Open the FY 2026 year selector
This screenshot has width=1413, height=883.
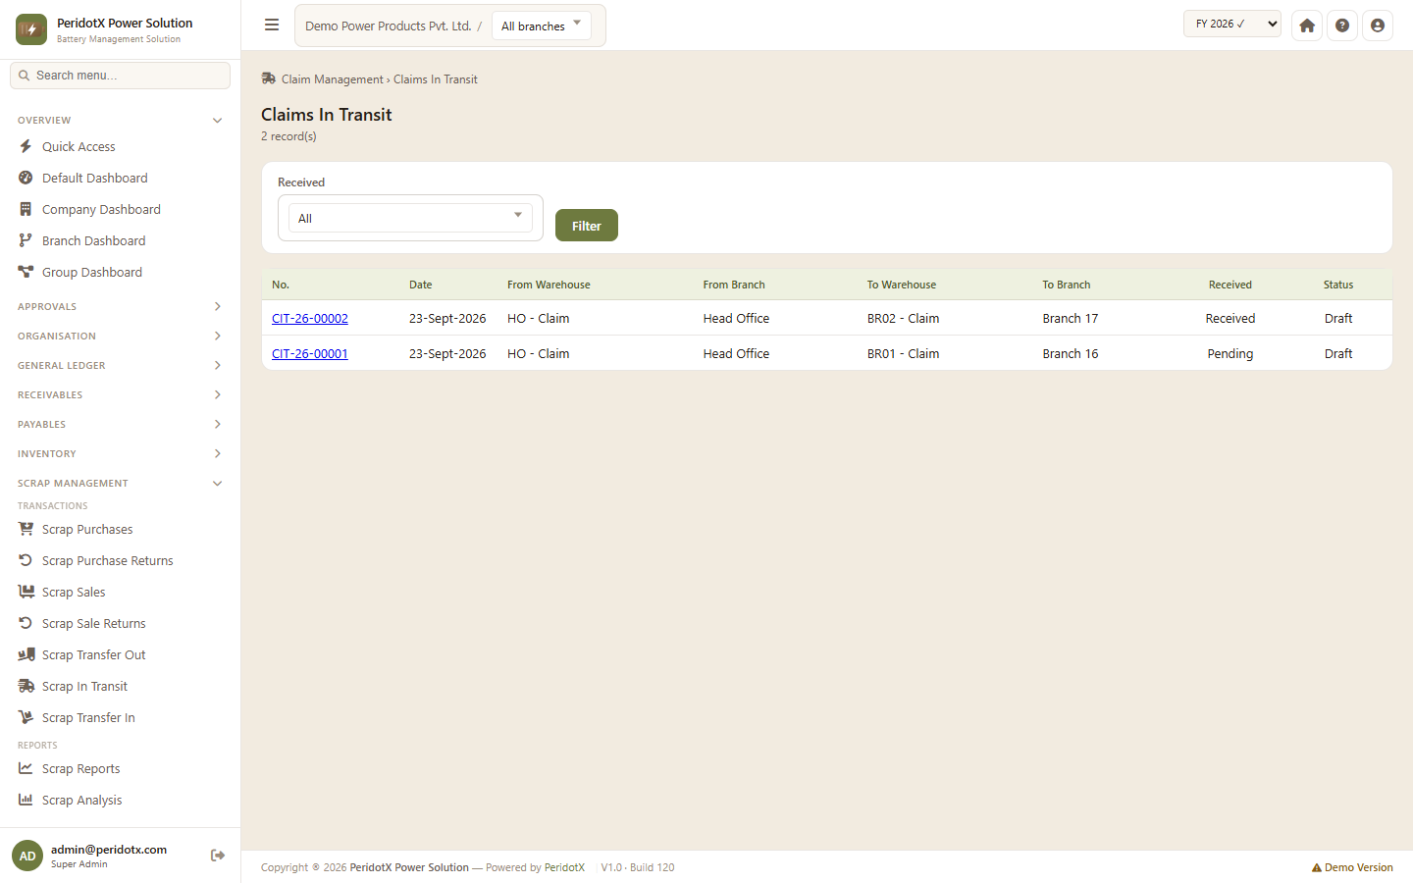[1232, 24]
